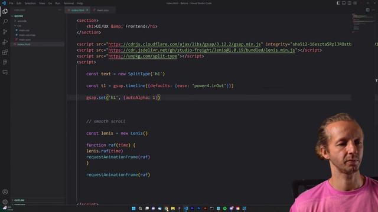
Task: Open the Windows Start button
Action: click(x=133, y=208)
